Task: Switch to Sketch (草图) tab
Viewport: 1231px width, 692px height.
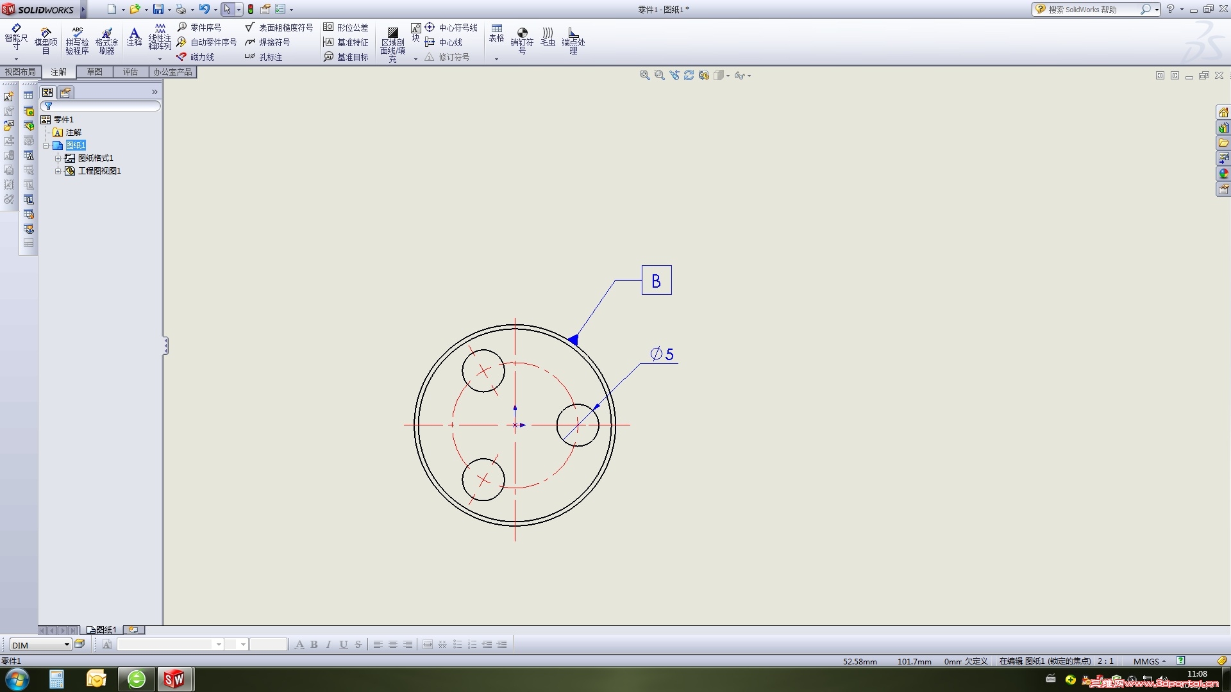Action: (95, 72)
